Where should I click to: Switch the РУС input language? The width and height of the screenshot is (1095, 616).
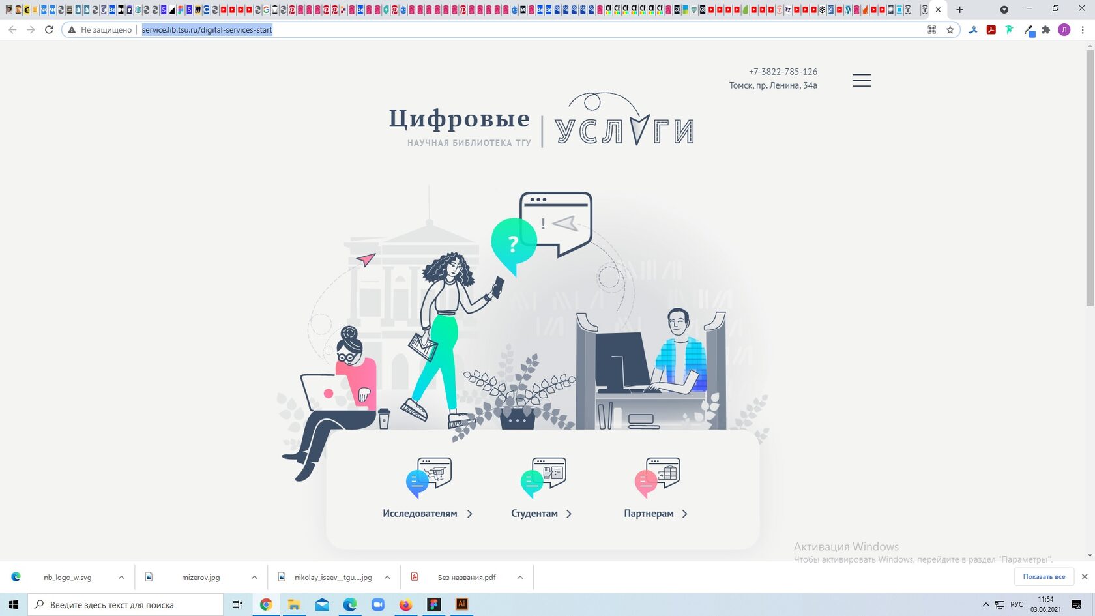pyautogui.click(x=1017, y=605)
